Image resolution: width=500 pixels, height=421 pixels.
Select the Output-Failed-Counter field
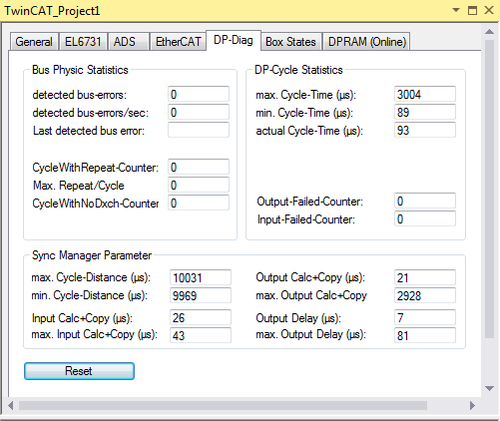(x=425, y=202)
